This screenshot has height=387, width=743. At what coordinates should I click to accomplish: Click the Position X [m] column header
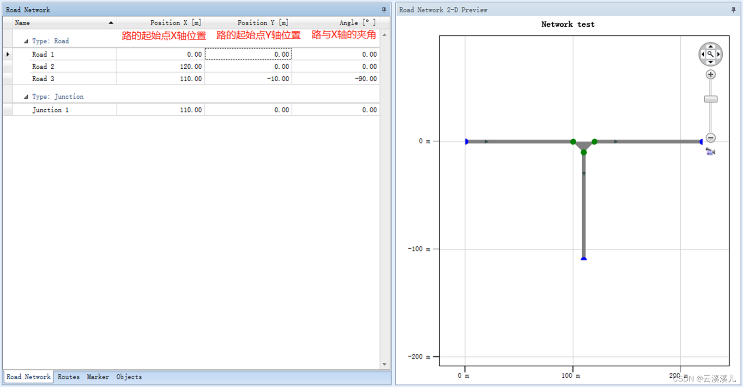pyautogui.click(x=161, y=23)
